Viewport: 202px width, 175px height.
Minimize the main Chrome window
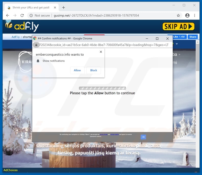tap(174, 5)
